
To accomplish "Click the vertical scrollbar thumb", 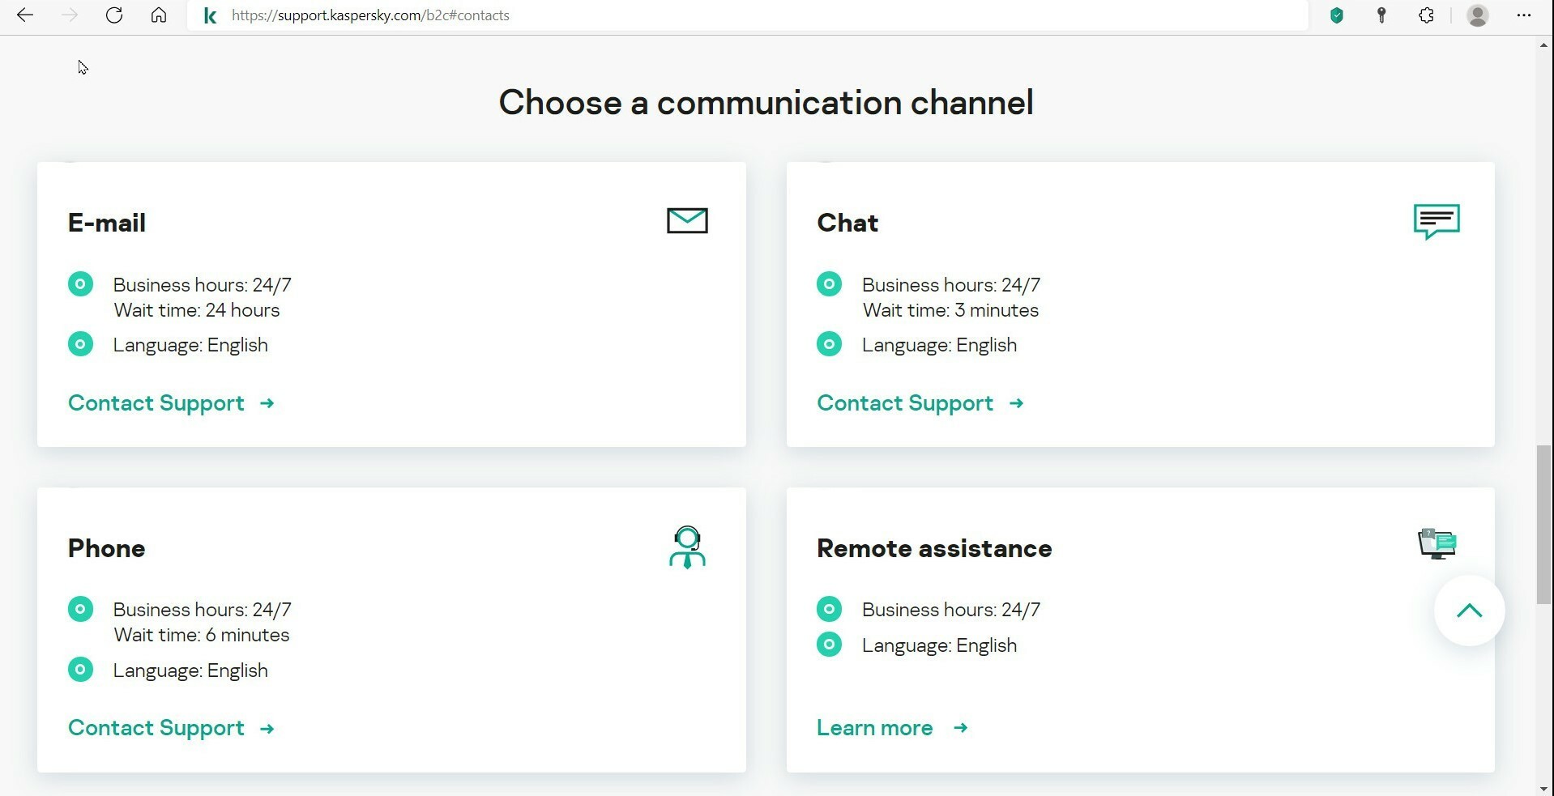I will (x=1543, y=524).
